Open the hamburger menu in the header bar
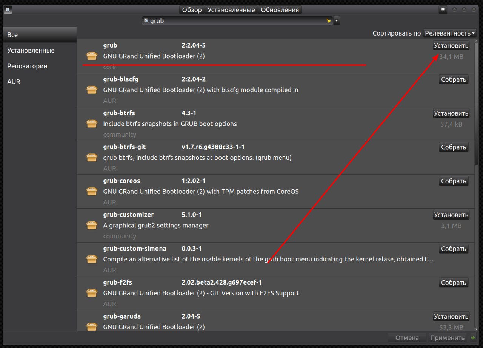 click(x=443, y=10)
